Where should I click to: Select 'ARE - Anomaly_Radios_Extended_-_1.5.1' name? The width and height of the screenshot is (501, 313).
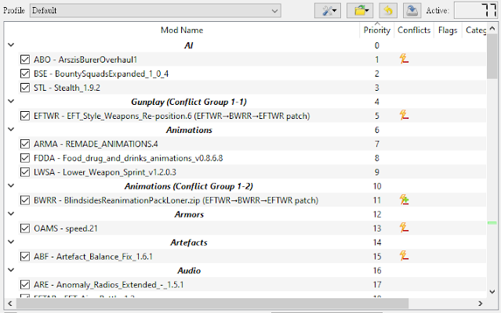point(109,285)
